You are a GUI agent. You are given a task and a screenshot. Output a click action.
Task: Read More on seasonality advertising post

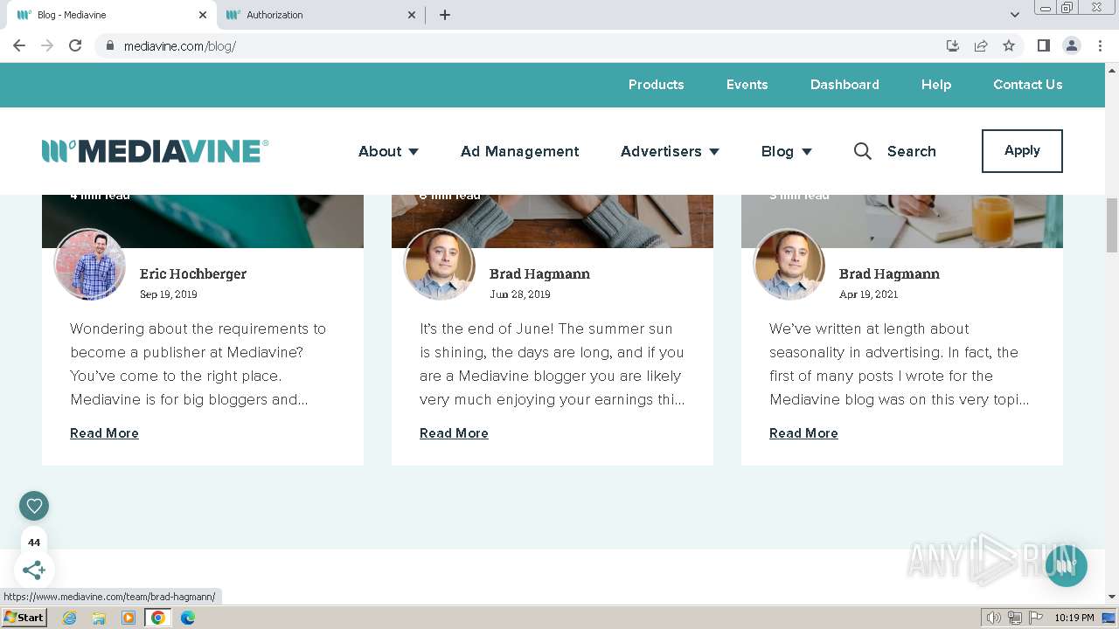click(x=803, y=433)
